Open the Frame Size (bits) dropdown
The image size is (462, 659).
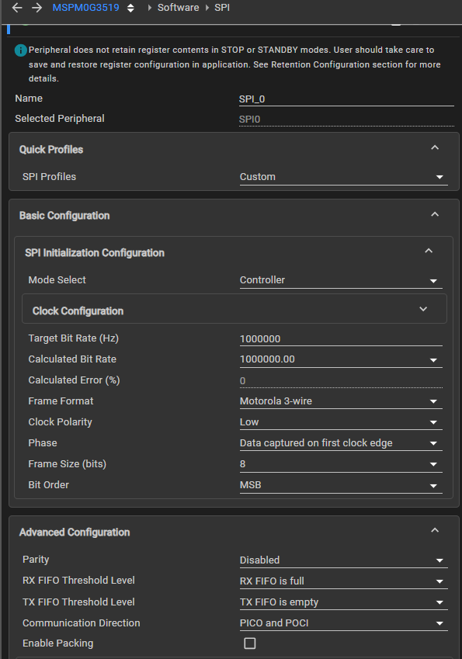coord(341,464)
